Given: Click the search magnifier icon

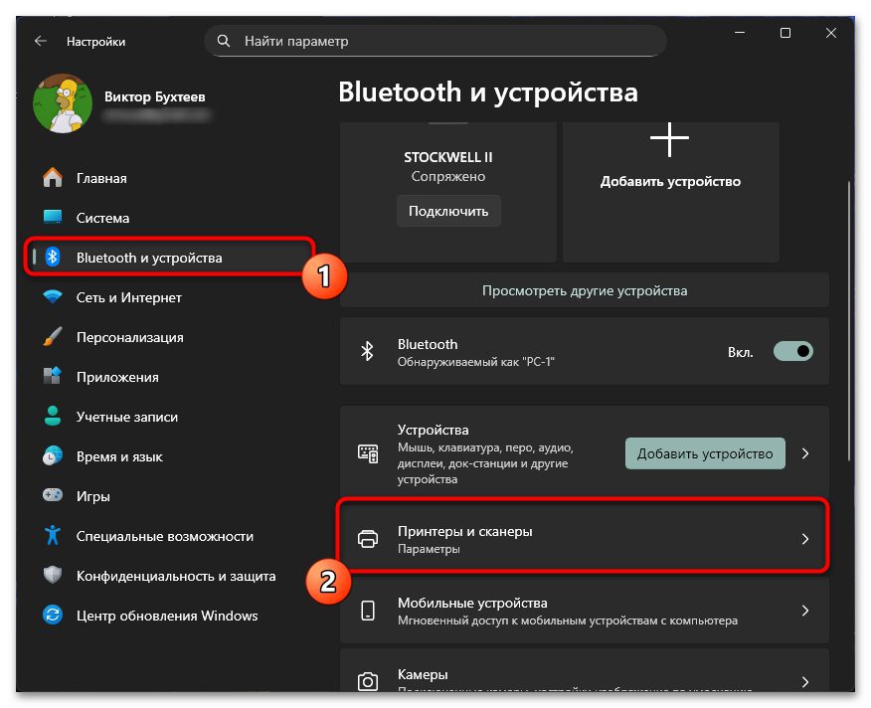Looking at the screenshot, I should pyautogui.click(x=224, y=41).
